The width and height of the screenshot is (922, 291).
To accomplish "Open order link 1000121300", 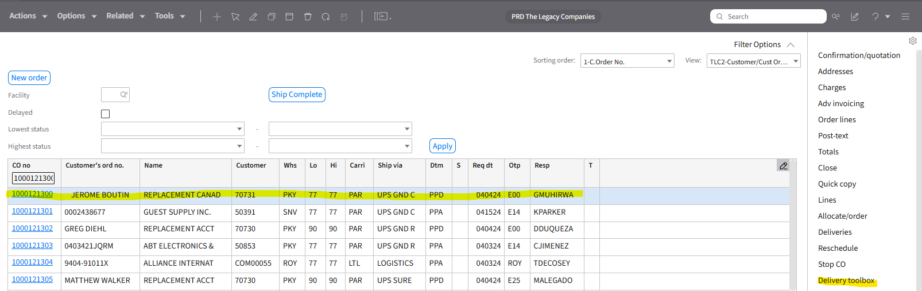I will point(32,194).
